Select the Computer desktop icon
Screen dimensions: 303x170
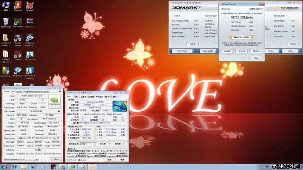point(6,6)
